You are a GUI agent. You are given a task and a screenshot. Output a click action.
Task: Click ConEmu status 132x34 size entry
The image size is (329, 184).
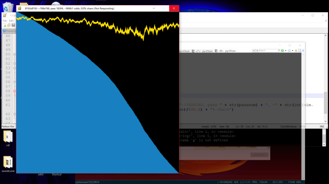[x=263, y=182]
